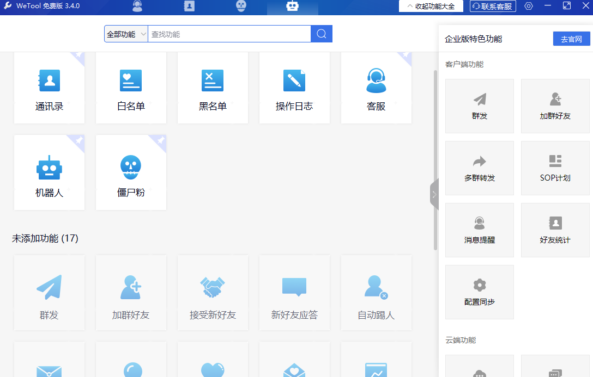Image resolution: width=593 pixels, height=377 pixels.
Task: Click the 接受新好友 handshake icon
Action: click(x=213, y=287)
